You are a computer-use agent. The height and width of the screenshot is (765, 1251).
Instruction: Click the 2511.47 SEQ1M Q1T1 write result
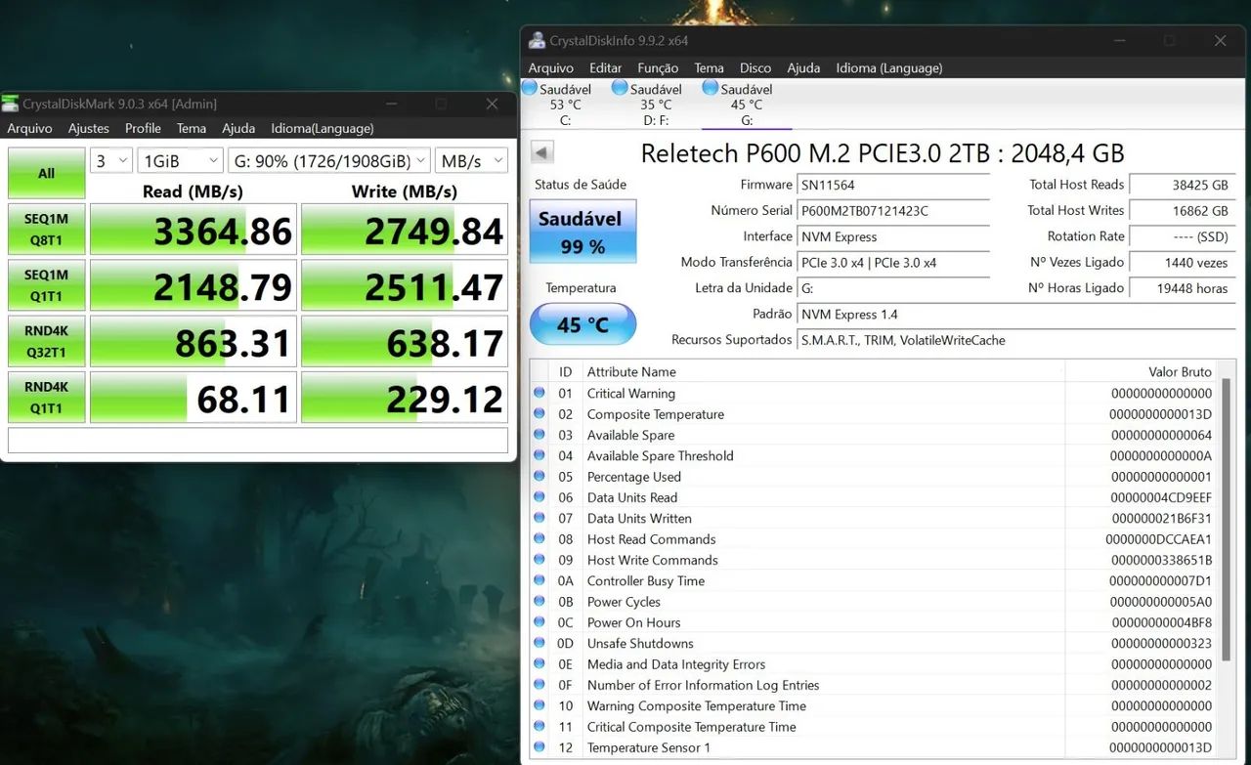click(x=405, y=284)
